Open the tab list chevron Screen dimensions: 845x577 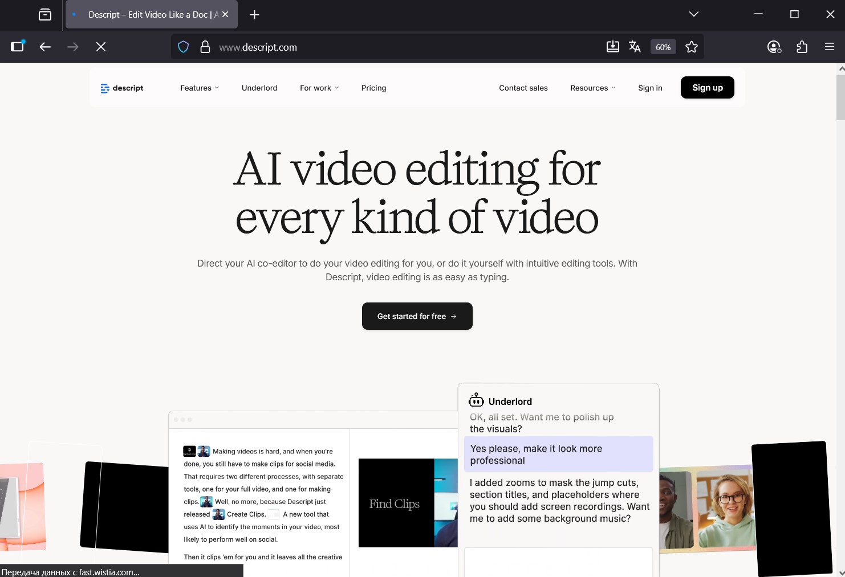(693, 14)
